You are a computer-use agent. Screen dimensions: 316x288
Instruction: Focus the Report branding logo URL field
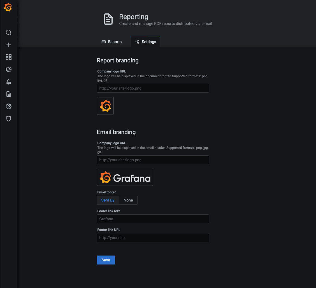(x=153, y=88)
